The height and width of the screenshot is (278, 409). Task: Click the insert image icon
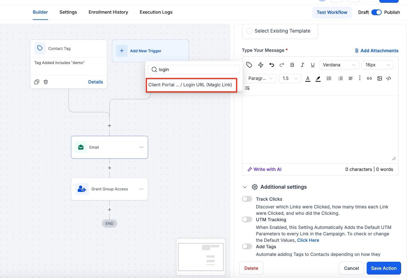click(x=380, y=78)
